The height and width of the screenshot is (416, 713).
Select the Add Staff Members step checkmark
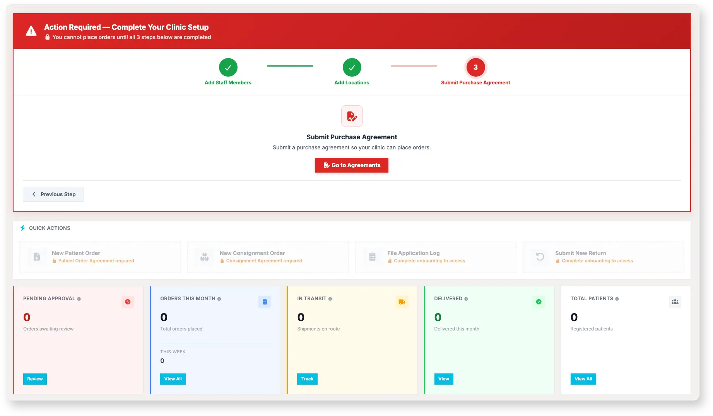[x=228, y=67]
